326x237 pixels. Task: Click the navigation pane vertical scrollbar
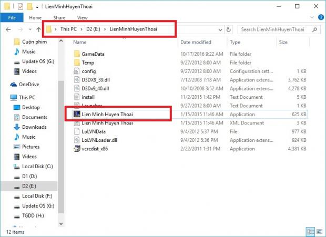coord(60,131)
